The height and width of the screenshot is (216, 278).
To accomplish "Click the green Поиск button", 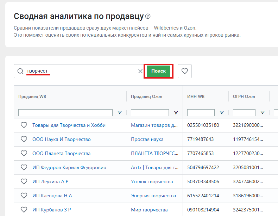I will (x=158, y=71).
